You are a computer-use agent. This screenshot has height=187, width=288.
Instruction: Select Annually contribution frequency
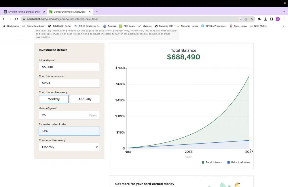pyautogui.click(x=85, y=99)
